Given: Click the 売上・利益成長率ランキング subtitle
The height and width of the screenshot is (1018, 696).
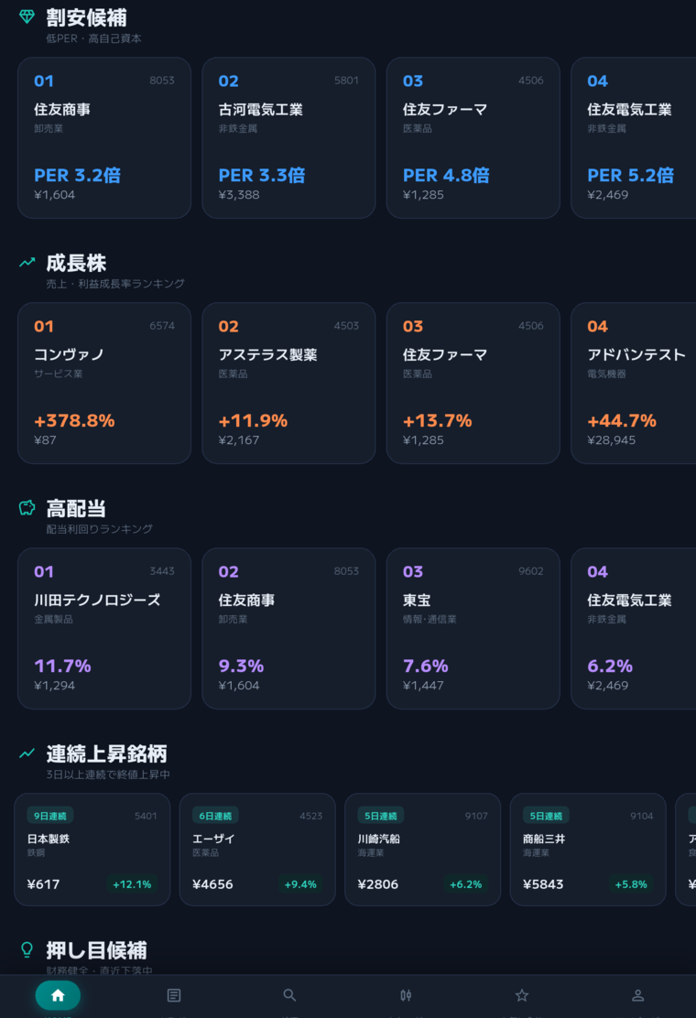Looking at the screenshot, I should coord(114,285).
